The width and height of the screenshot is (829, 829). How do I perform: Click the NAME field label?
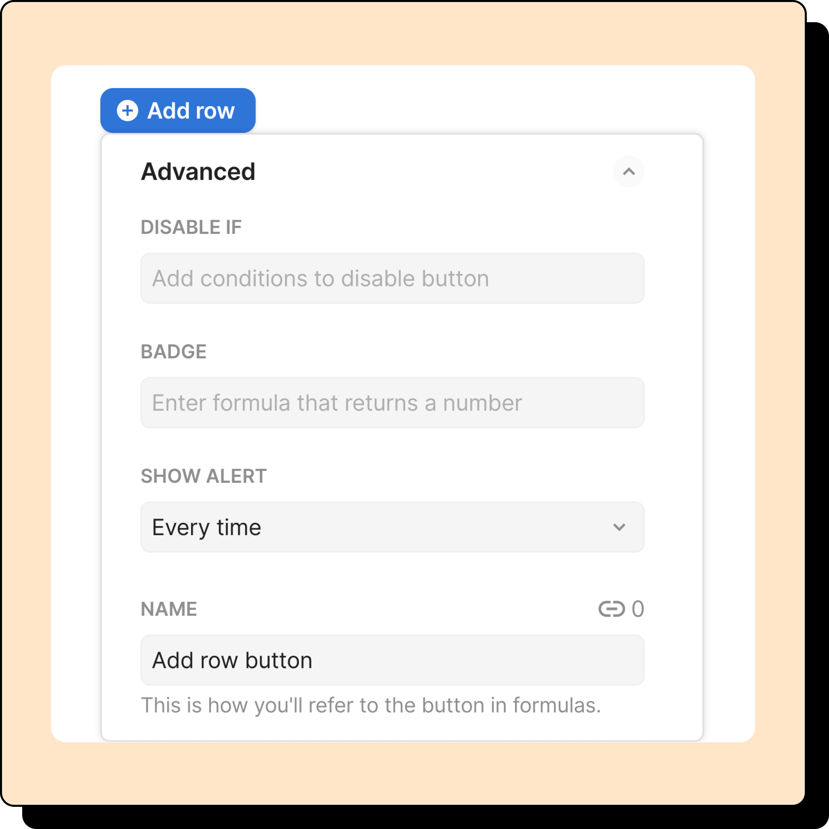(x=169, y=608)
